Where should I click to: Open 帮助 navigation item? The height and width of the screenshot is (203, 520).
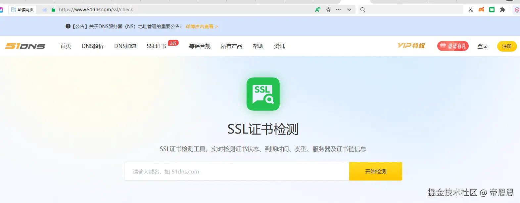[x=258, y=46]
